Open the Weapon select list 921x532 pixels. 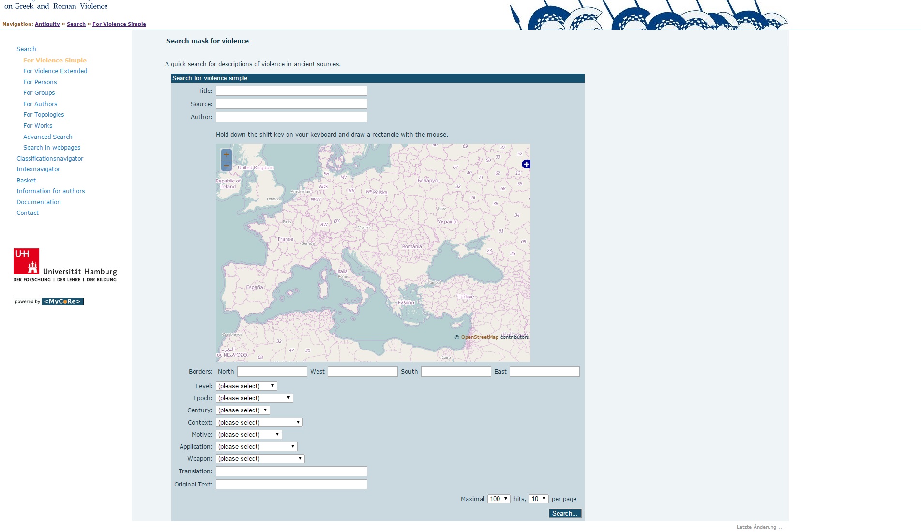coord(260,459)
